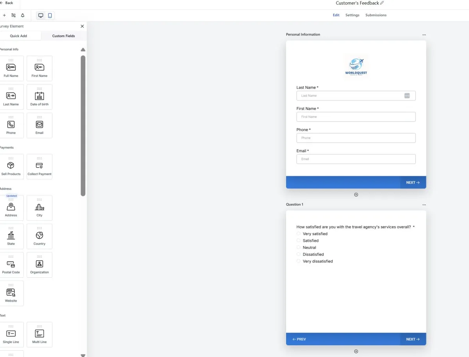Open the Edit tab

[336, 15]
